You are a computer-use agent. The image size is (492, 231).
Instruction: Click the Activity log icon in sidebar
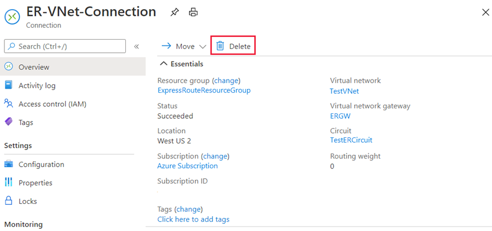[x=8, y=86]
